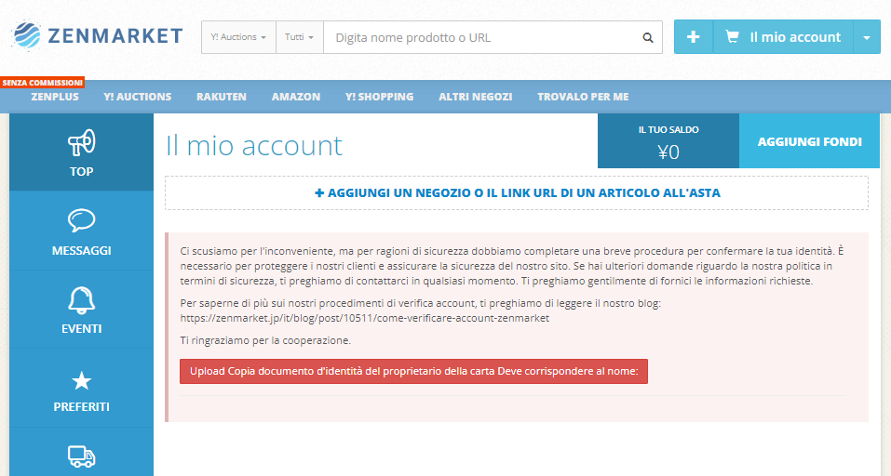
Task: Click Aggiungi Fondi button
Action: 809,141
